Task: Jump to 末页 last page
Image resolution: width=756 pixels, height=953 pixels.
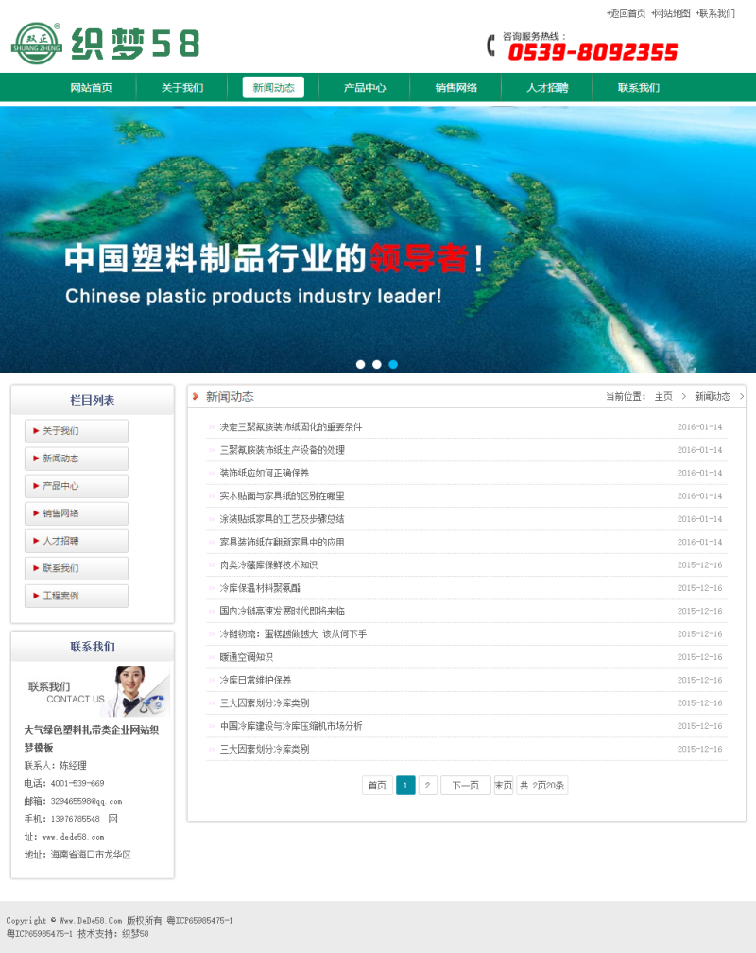Action: tap(503, 786)
